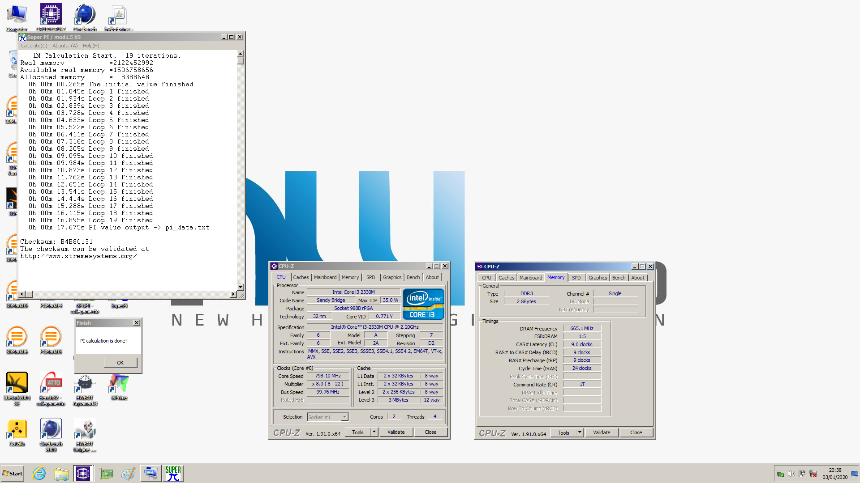The height and width of the screenshot is (483, 860).
Task: Switch to CPU-Z in the taskbar
Action: pos(83,474)
